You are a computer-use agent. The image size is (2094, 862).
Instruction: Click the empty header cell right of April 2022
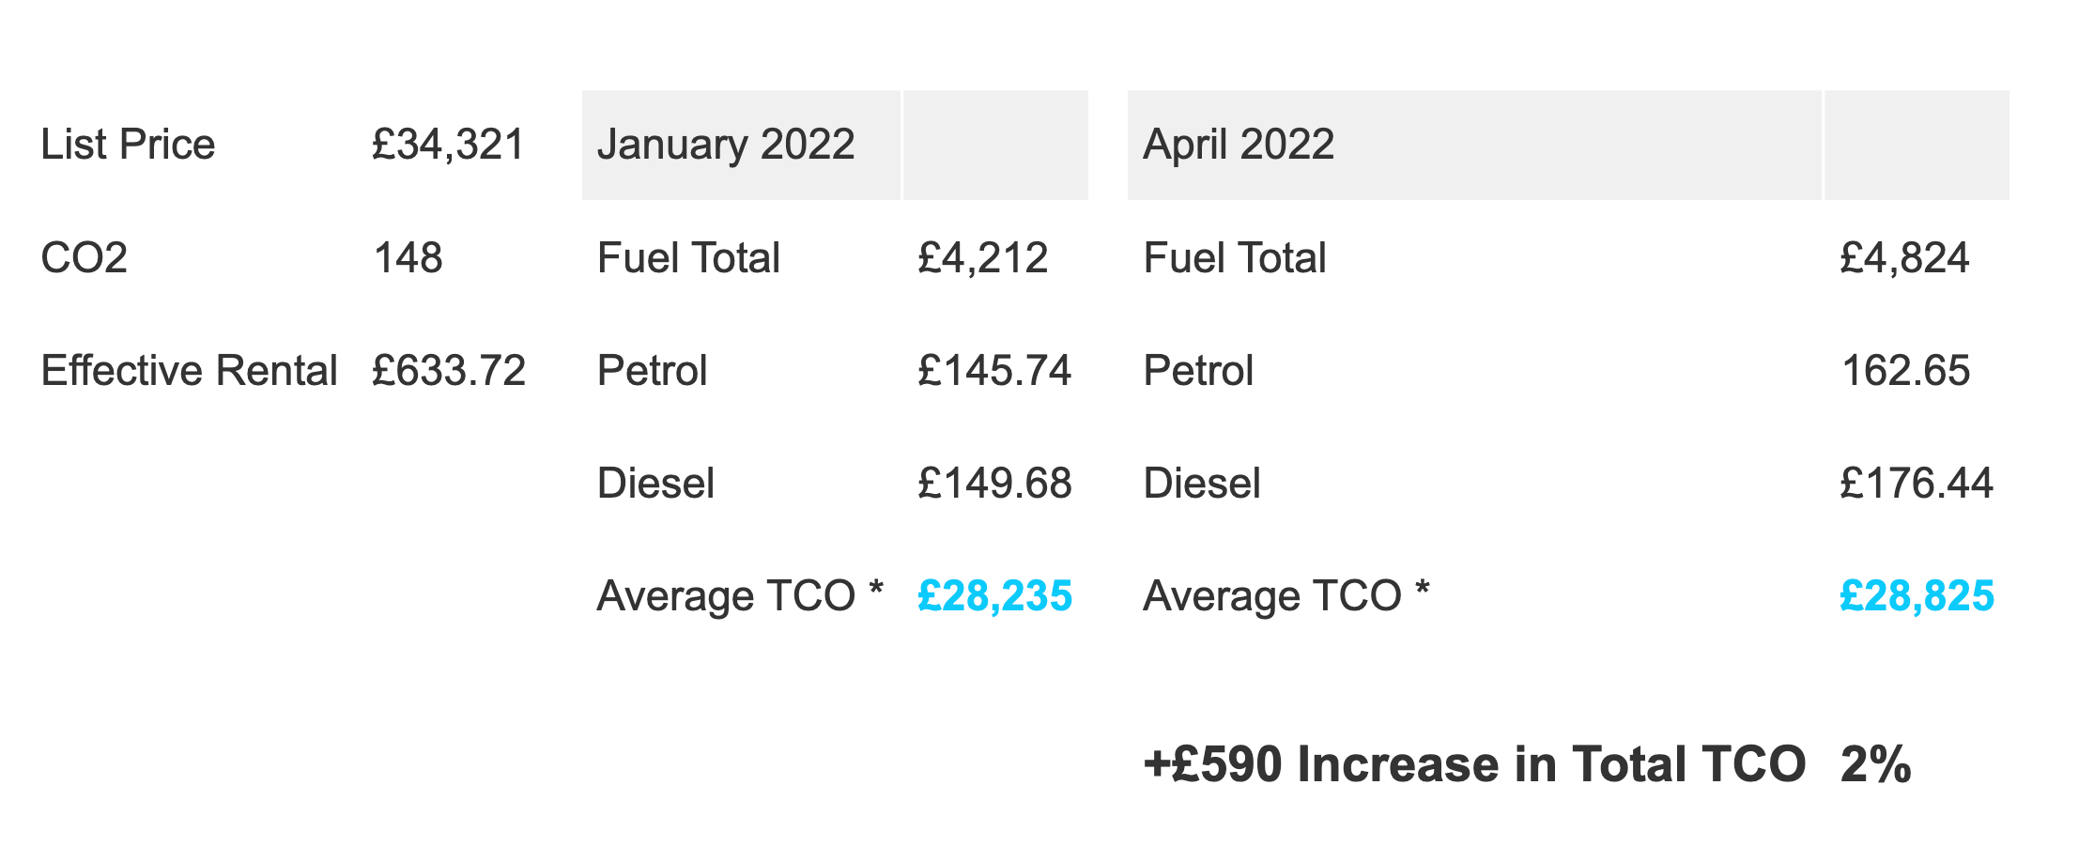[1917, 145]
